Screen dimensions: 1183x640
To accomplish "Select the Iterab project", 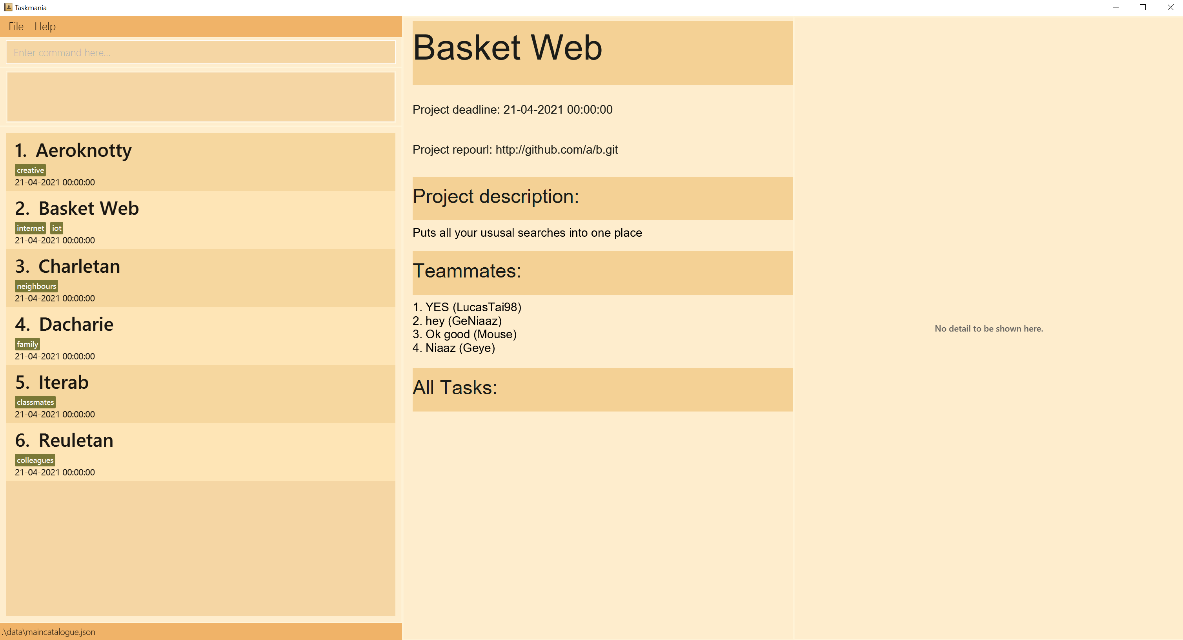I will [201, 394].
